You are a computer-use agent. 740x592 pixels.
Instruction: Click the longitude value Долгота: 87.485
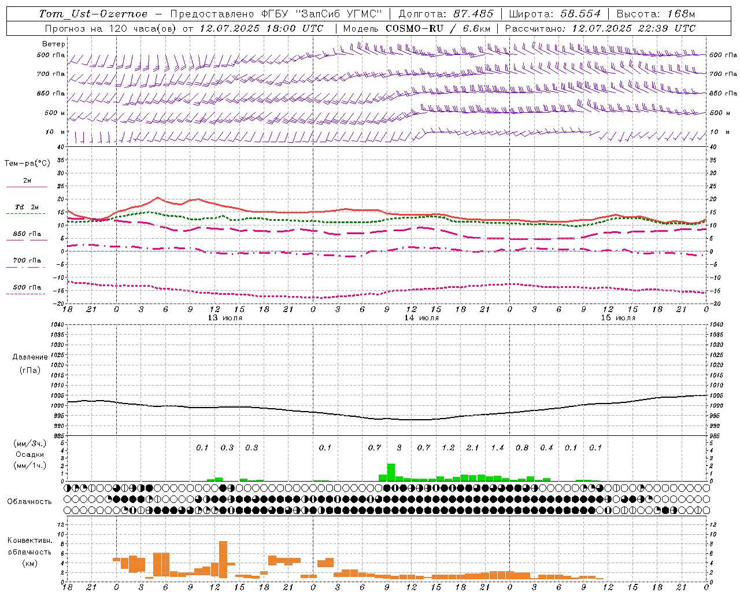pos(446,14)
